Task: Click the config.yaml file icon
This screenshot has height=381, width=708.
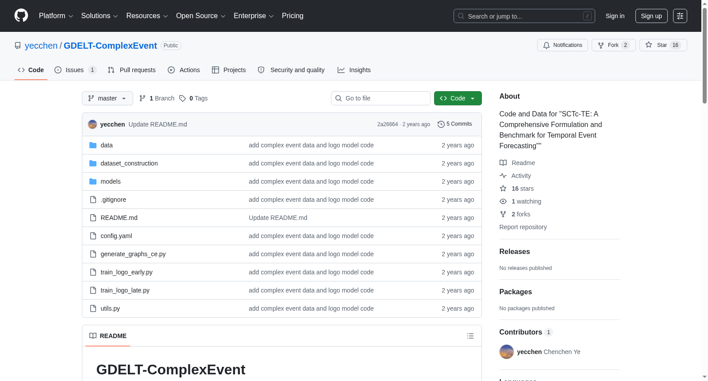Action: tap(93, 236)
